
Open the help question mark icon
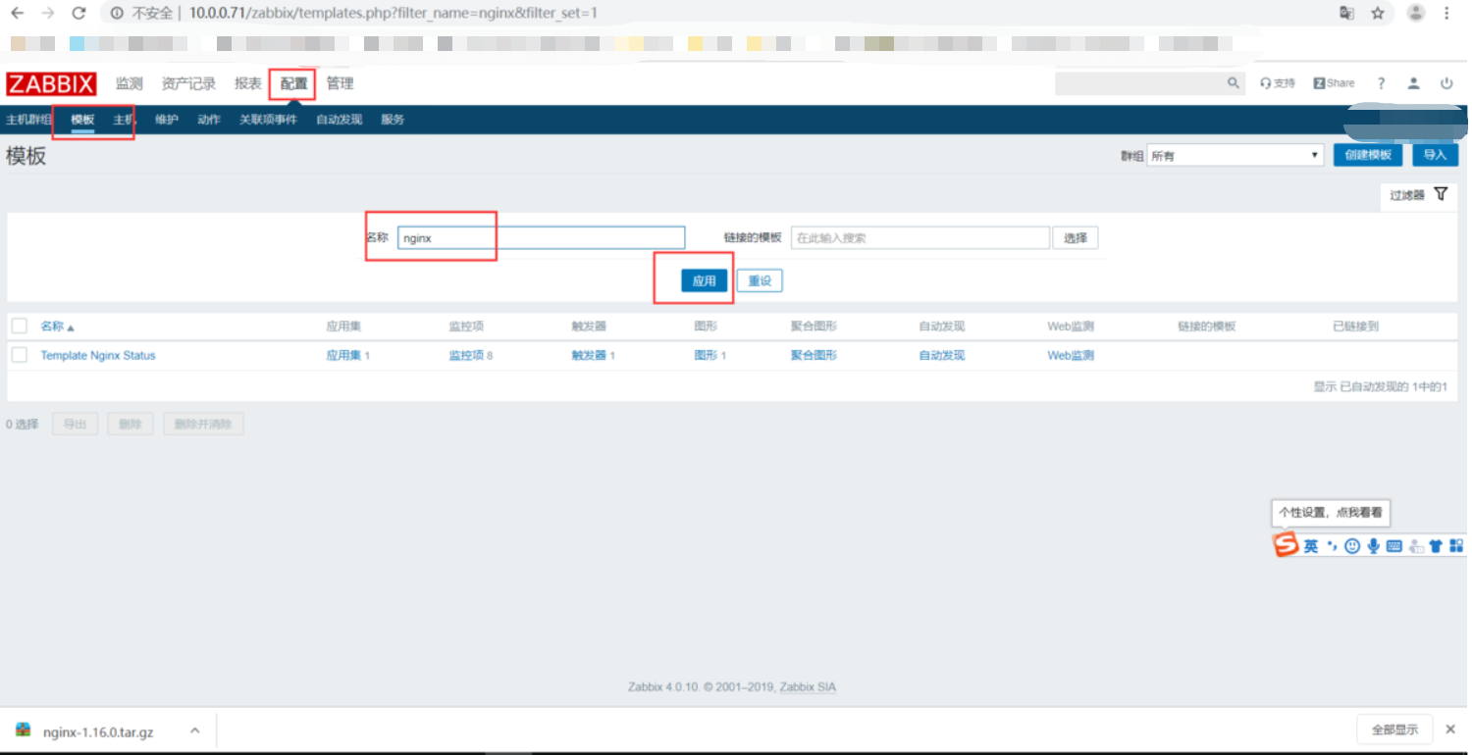click(x=1381, y=83)
